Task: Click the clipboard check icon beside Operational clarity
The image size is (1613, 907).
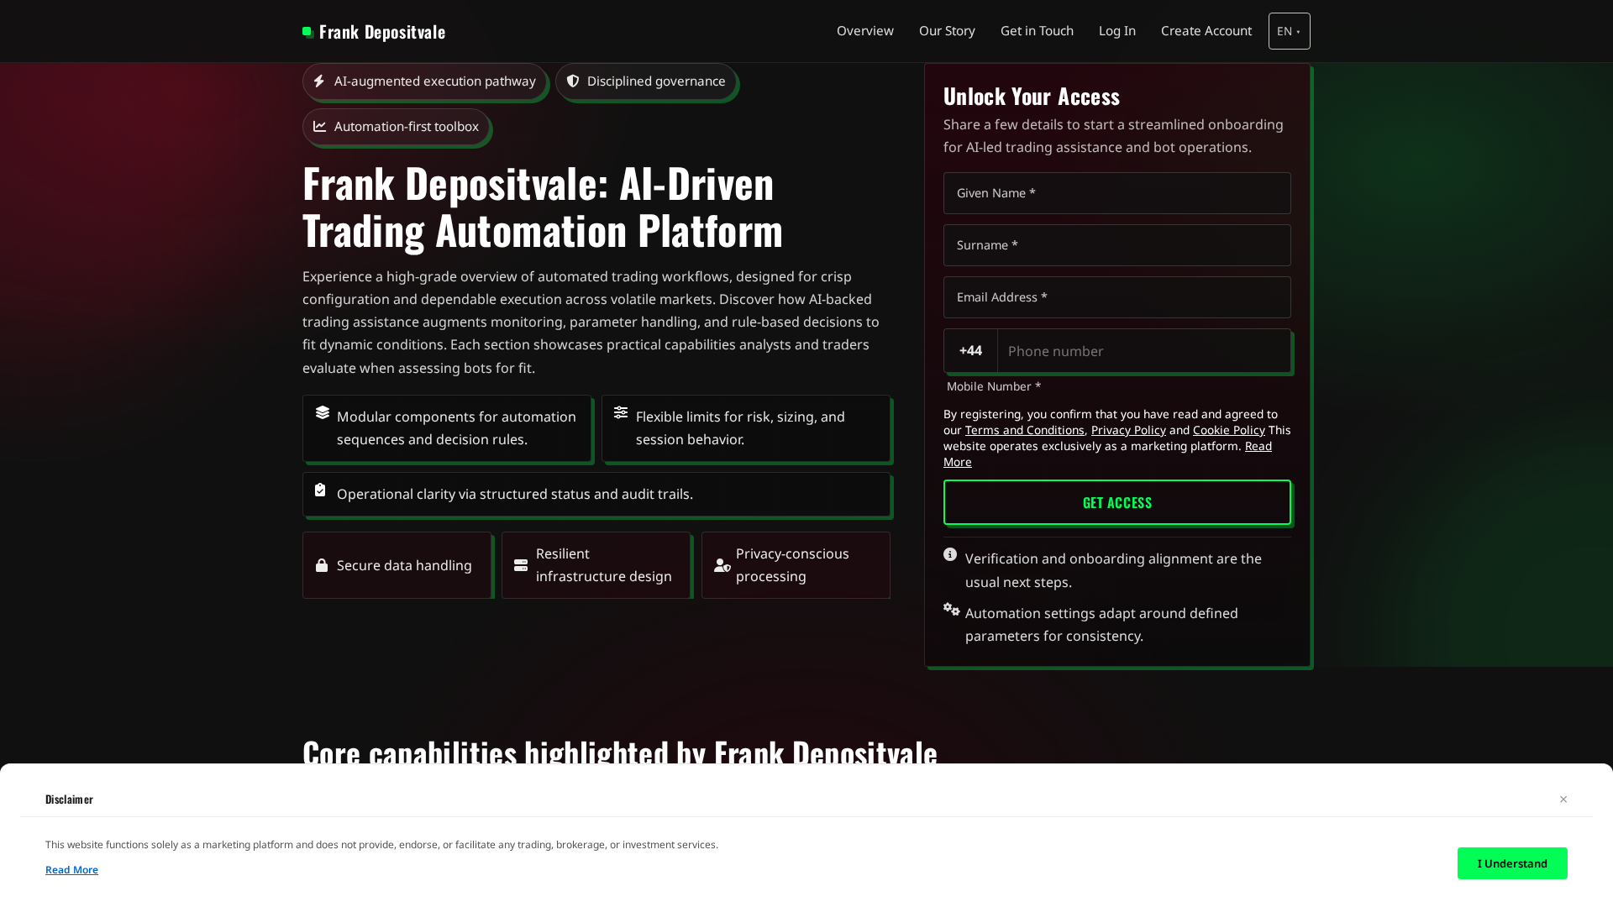Action: 320,490
